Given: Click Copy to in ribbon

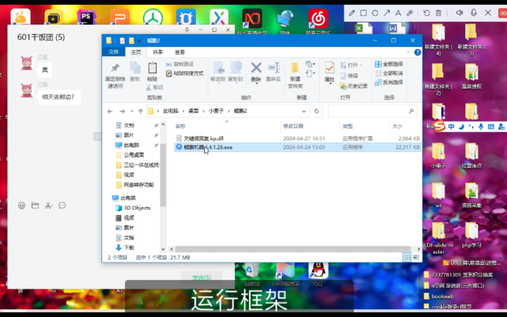Looking at the screenshot, I should 235,72.
